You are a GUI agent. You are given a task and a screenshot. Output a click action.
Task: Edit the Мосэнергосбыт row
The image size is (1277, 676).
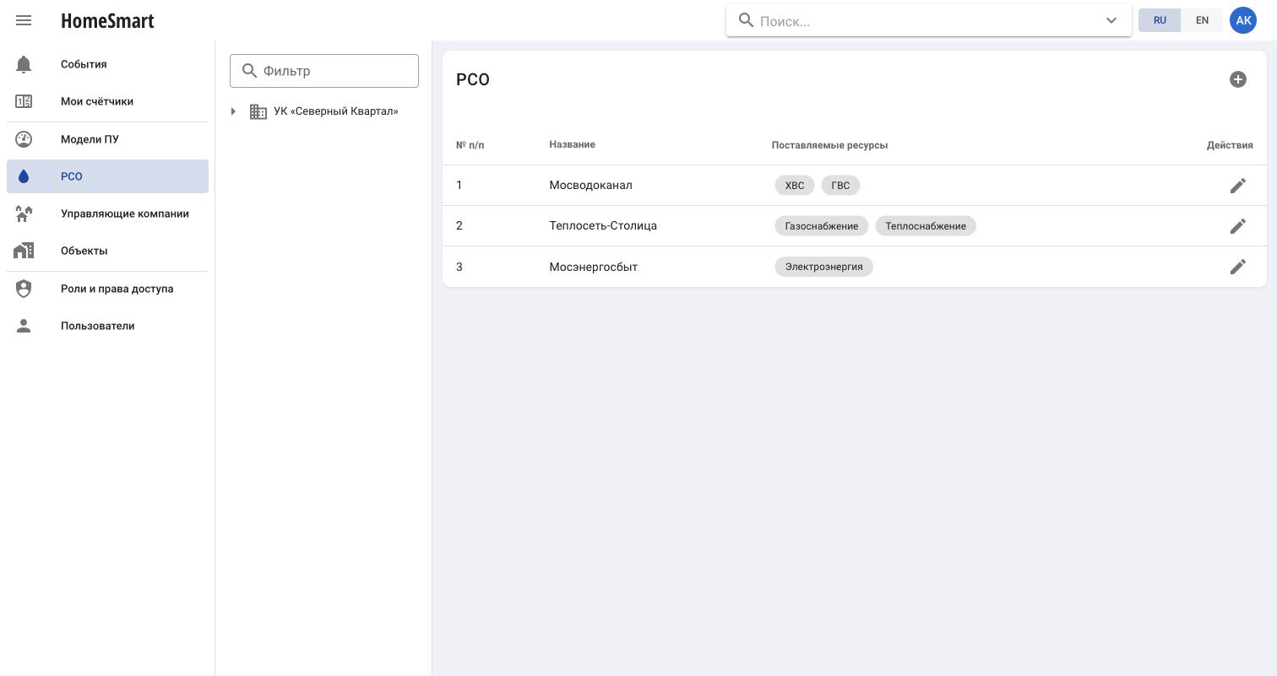(x=1238, y=267)
